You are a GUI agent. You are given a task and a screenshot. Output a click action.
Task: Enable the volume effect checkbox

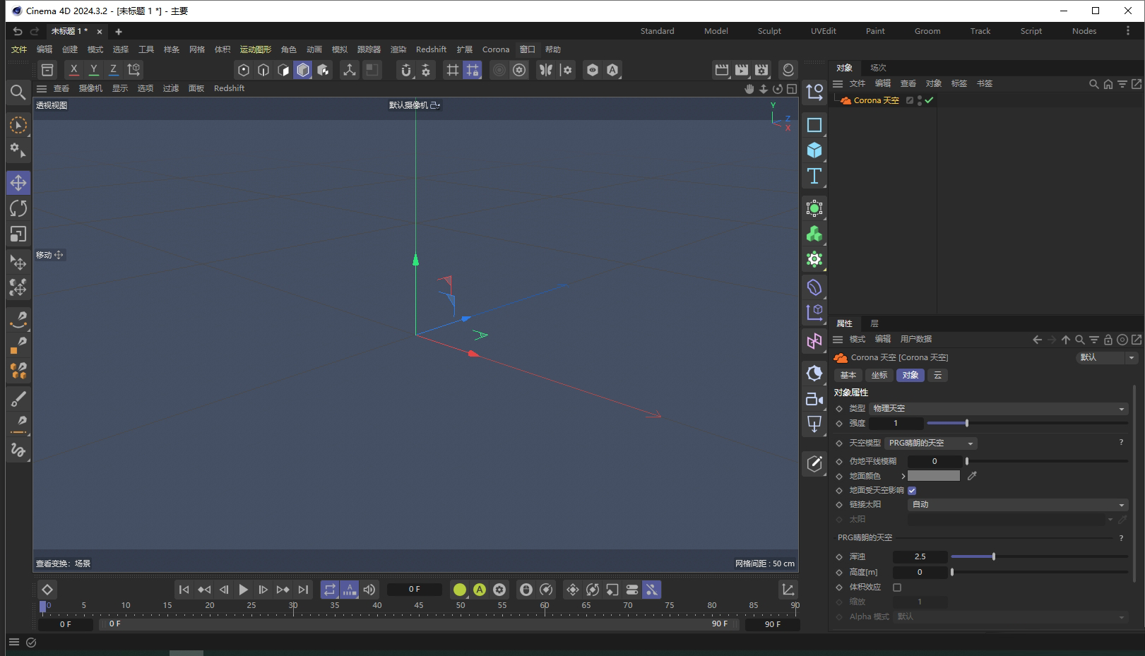coord(897,587)
